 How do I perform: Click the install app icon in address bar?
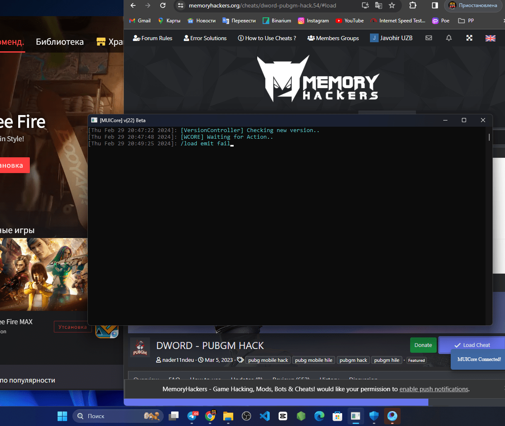pos(365,5)
